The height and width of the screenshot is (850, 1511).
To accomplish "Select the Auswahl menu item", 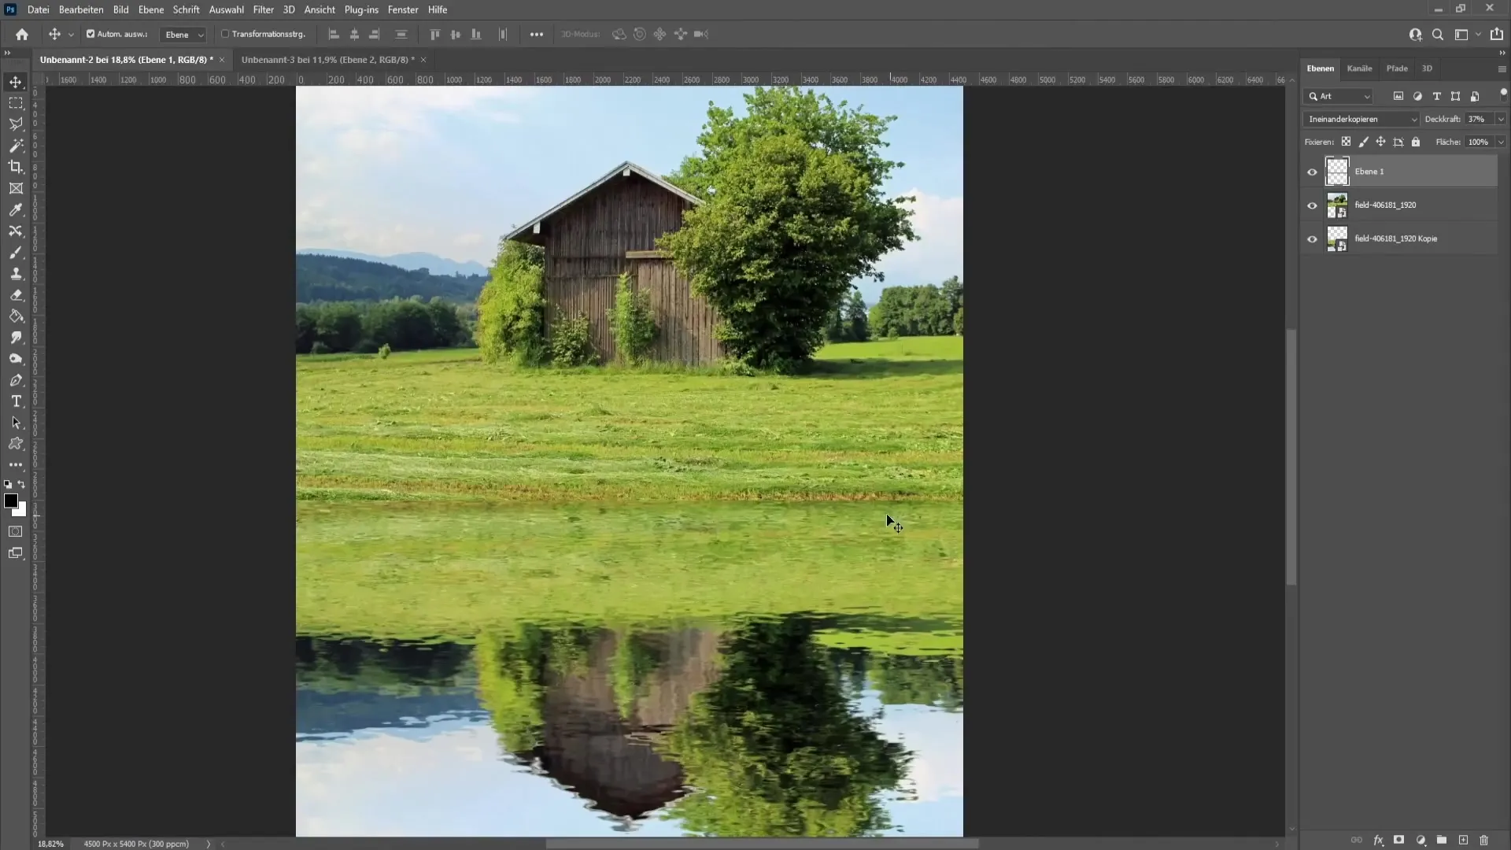I will (x=226, y=9).
